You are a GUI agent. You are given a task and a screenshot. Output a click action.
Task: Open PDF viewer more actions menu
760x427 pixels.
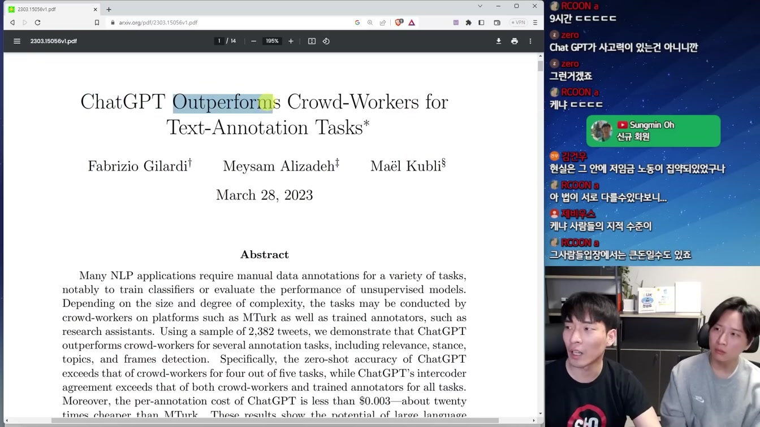[530, 41]
